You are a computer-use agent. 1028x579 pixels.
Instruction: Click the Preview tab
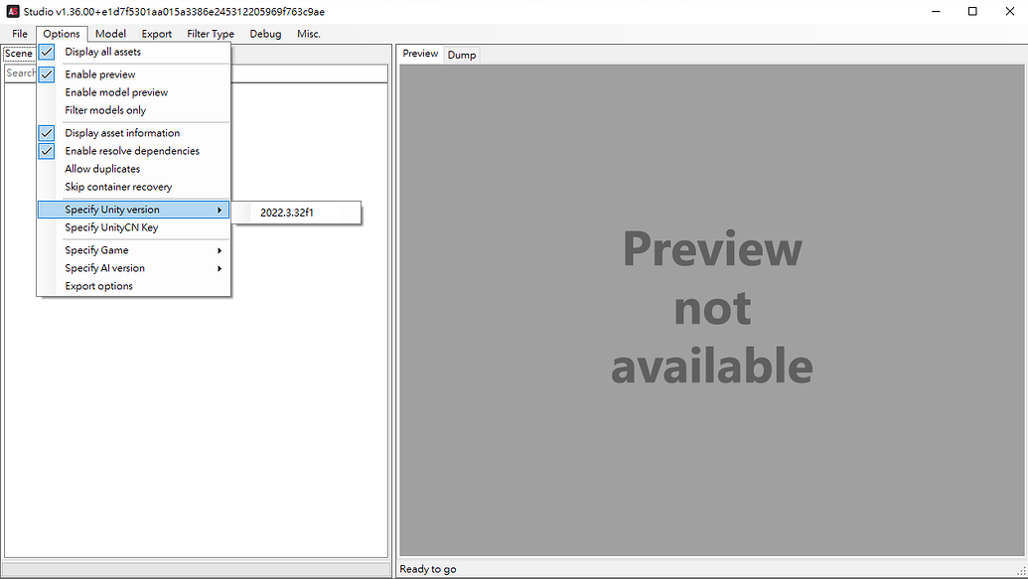click(420, 54)
